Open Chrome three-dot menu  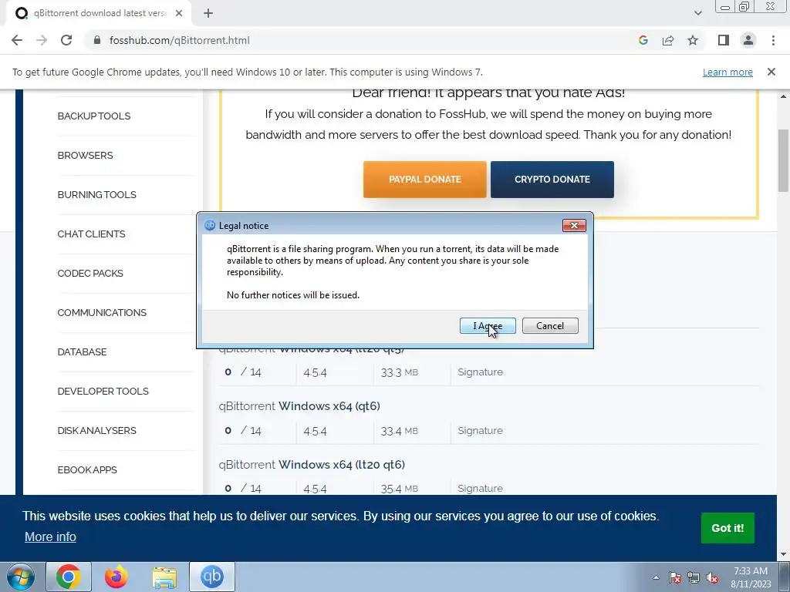[773, 40]
